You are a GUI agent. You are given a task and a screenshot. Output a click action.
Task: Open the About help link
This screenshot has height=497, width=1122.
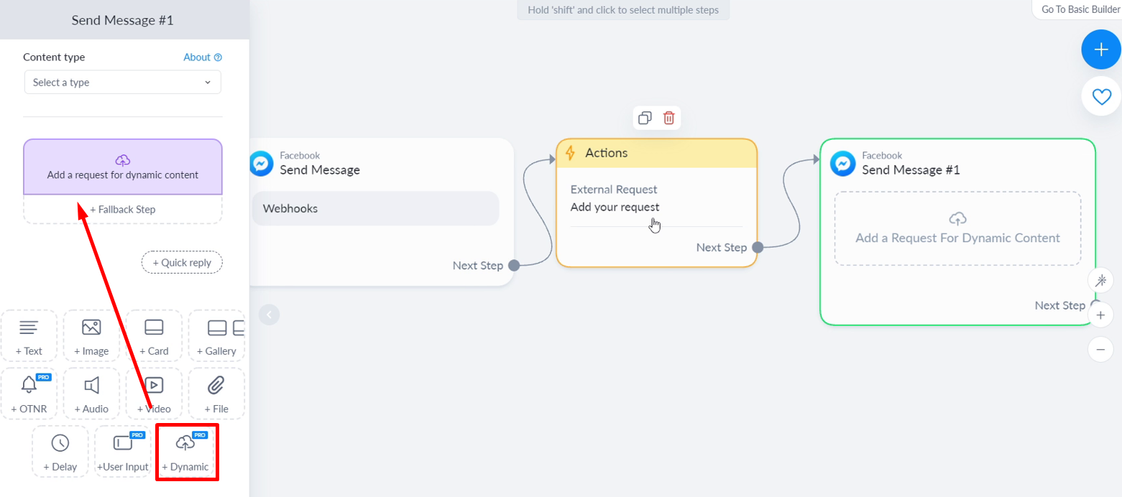pyautogui.click(x=203, y=57)
